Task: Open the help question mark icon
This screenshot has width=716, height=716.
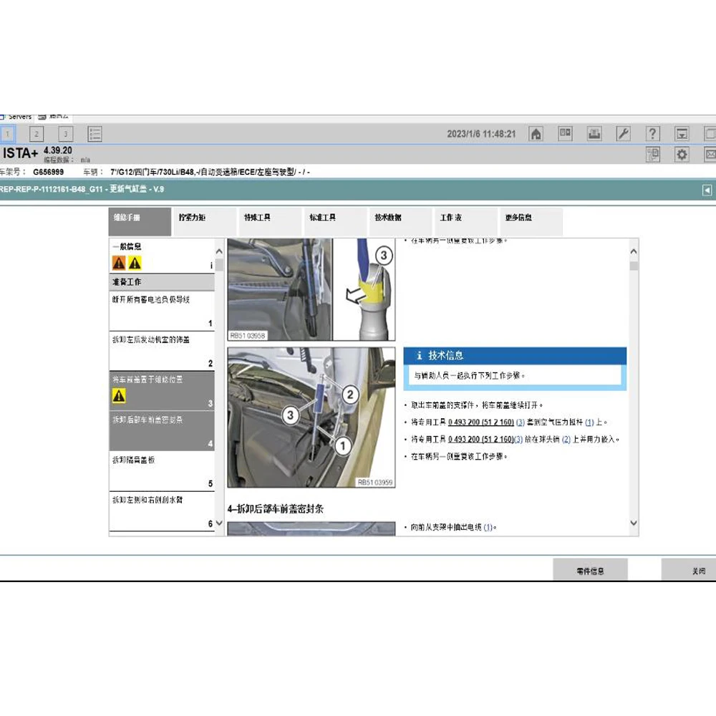Action: (652, 134)
